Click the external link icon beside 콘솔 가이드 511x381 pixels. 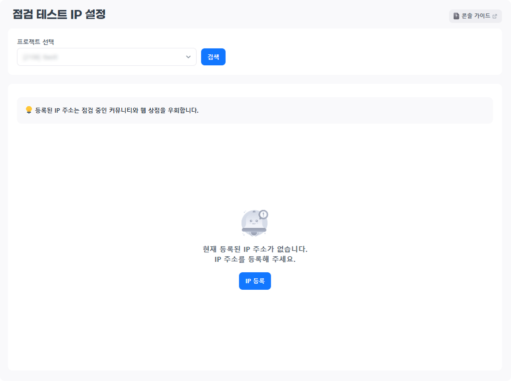(x=495, y=16)
